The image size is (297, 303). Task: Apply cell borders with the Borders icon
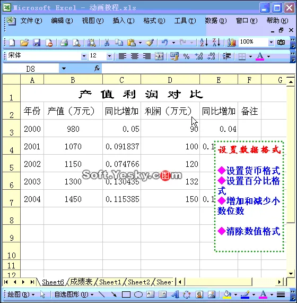pyautogui.click(x=242, y=56)
